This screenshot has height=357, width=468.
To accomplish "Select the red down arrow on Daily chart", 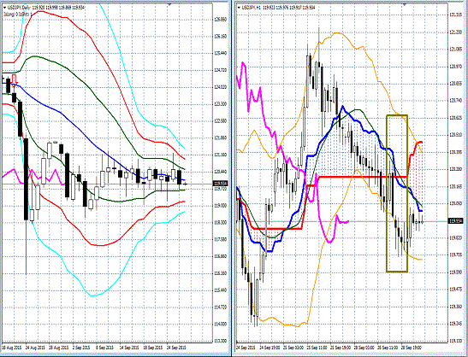I will point(15,80).
